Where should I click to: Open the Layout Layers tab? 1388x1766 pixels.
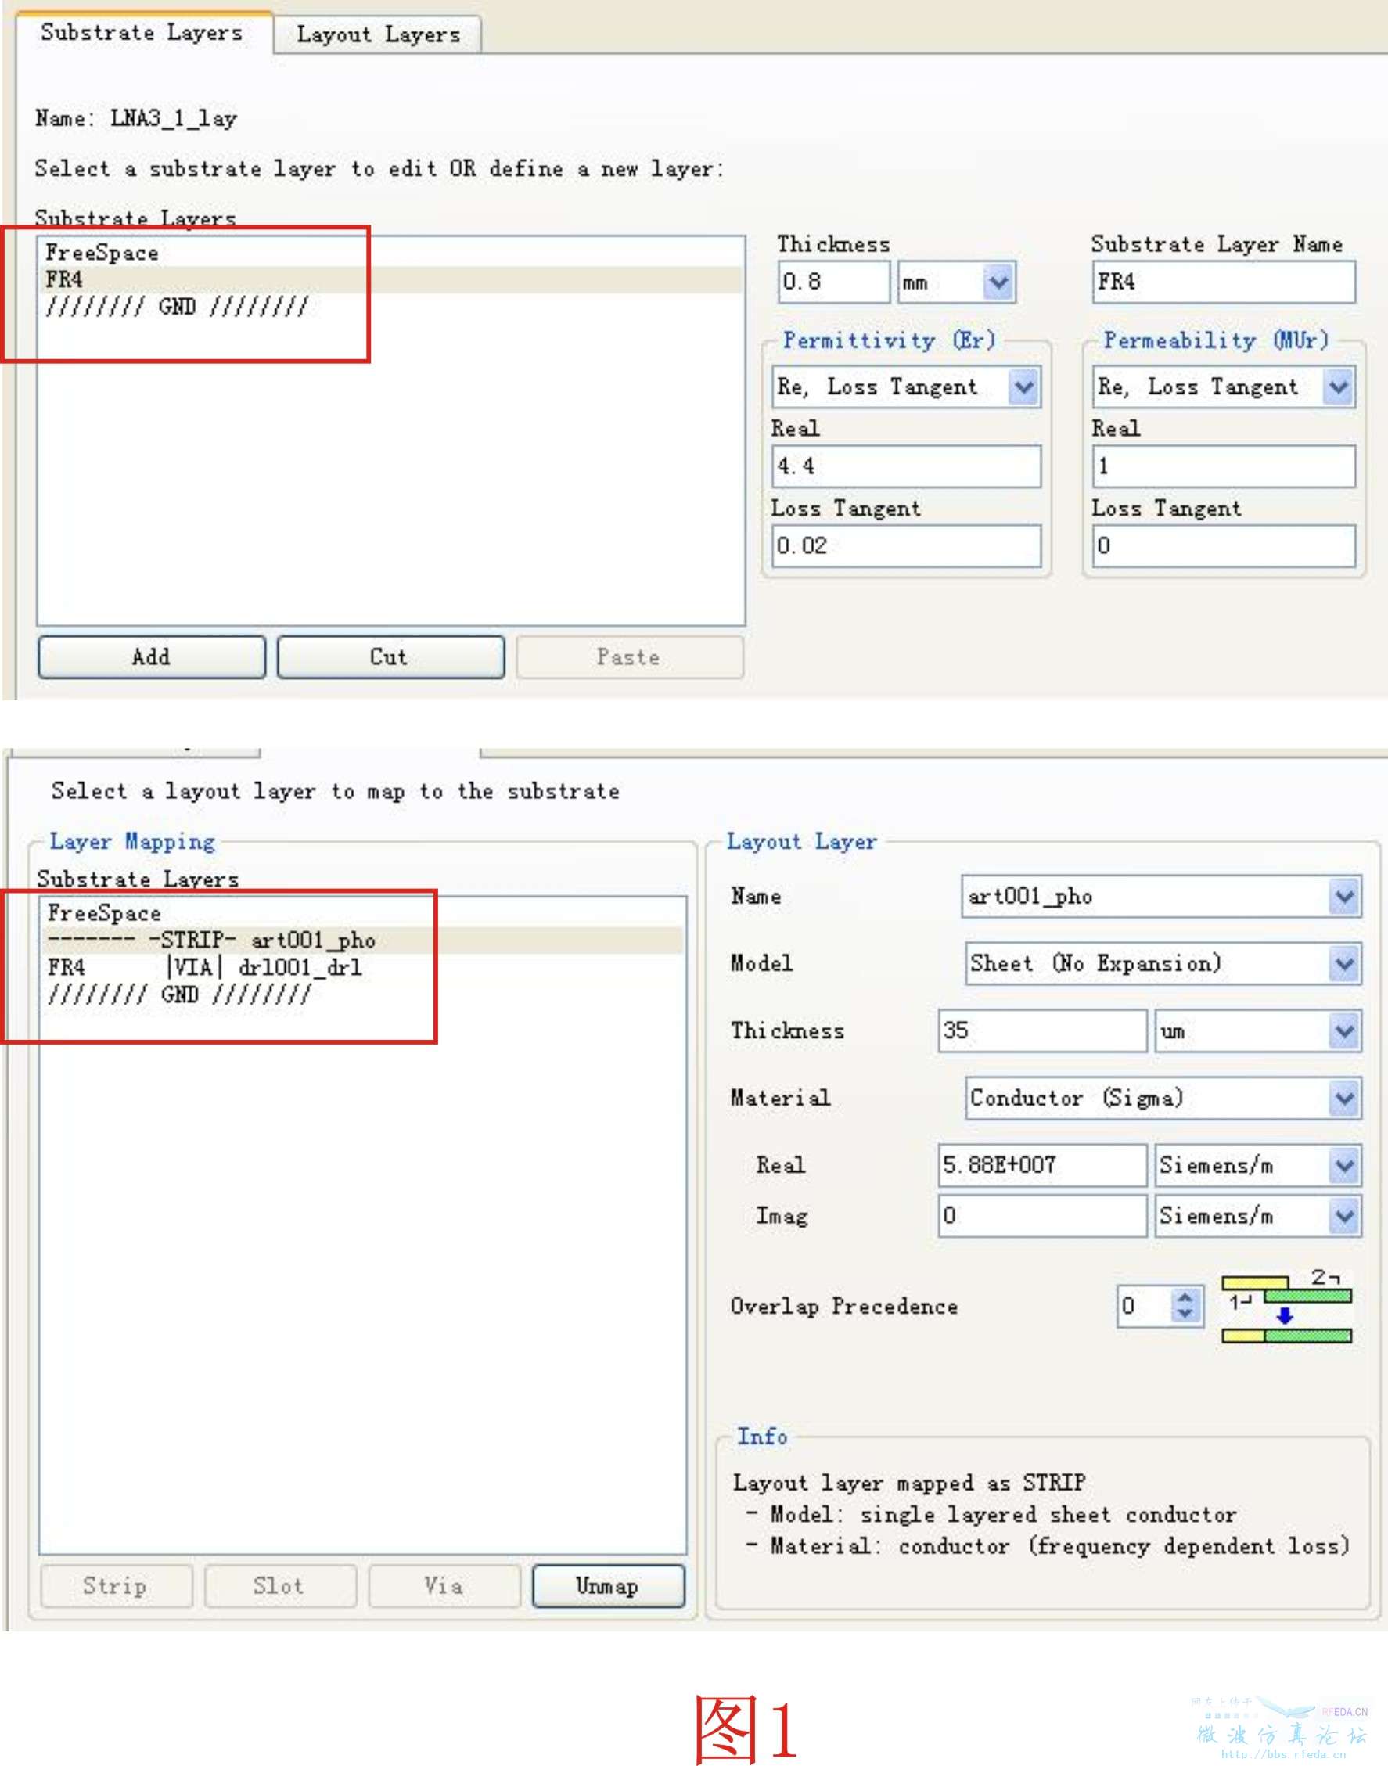tap(379, 34)
